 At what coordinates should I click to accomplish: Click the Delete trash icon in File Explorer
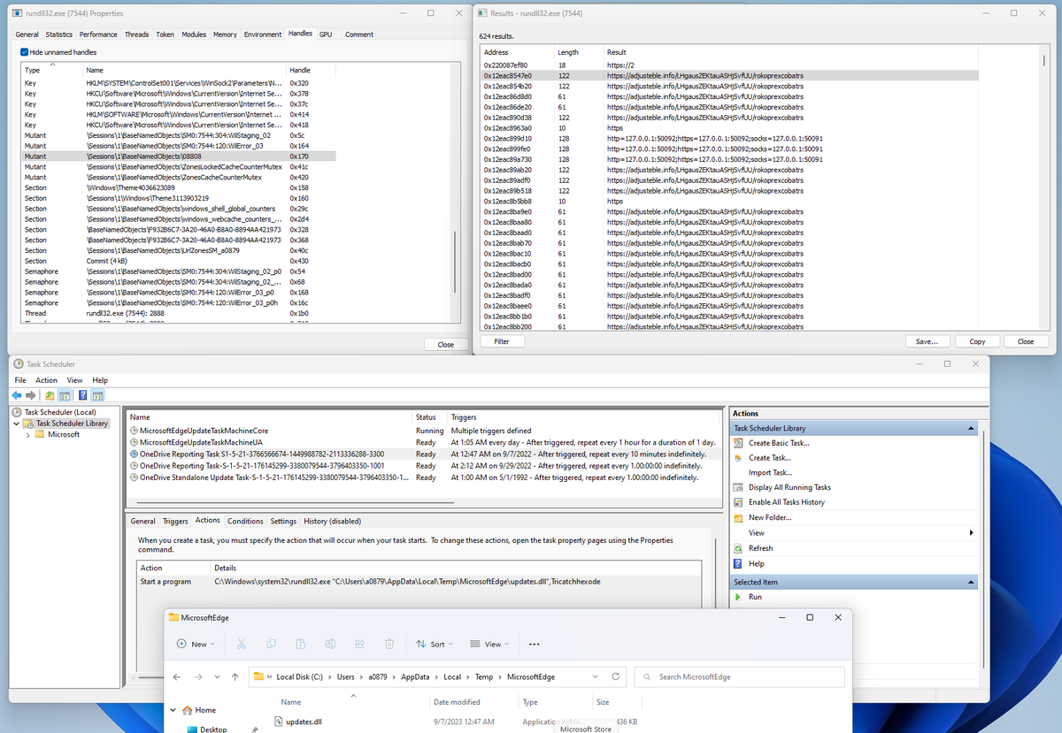click(x=389, y=644)
